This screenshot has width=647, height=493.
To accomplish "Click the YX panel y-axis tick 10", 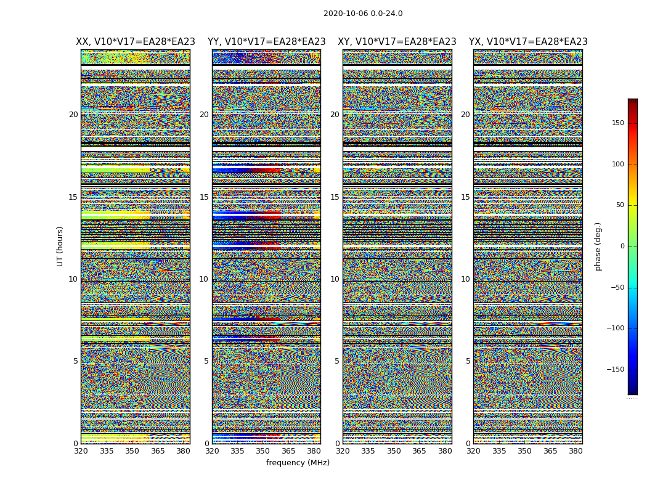I will point(465,279).
